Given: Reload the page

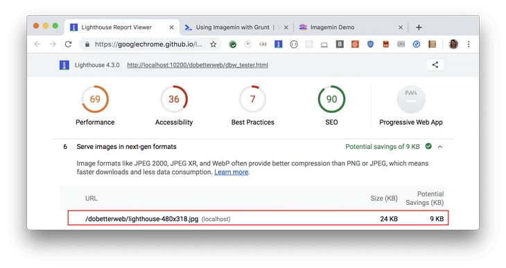Looking at the screenshot, I should [68, 44].
